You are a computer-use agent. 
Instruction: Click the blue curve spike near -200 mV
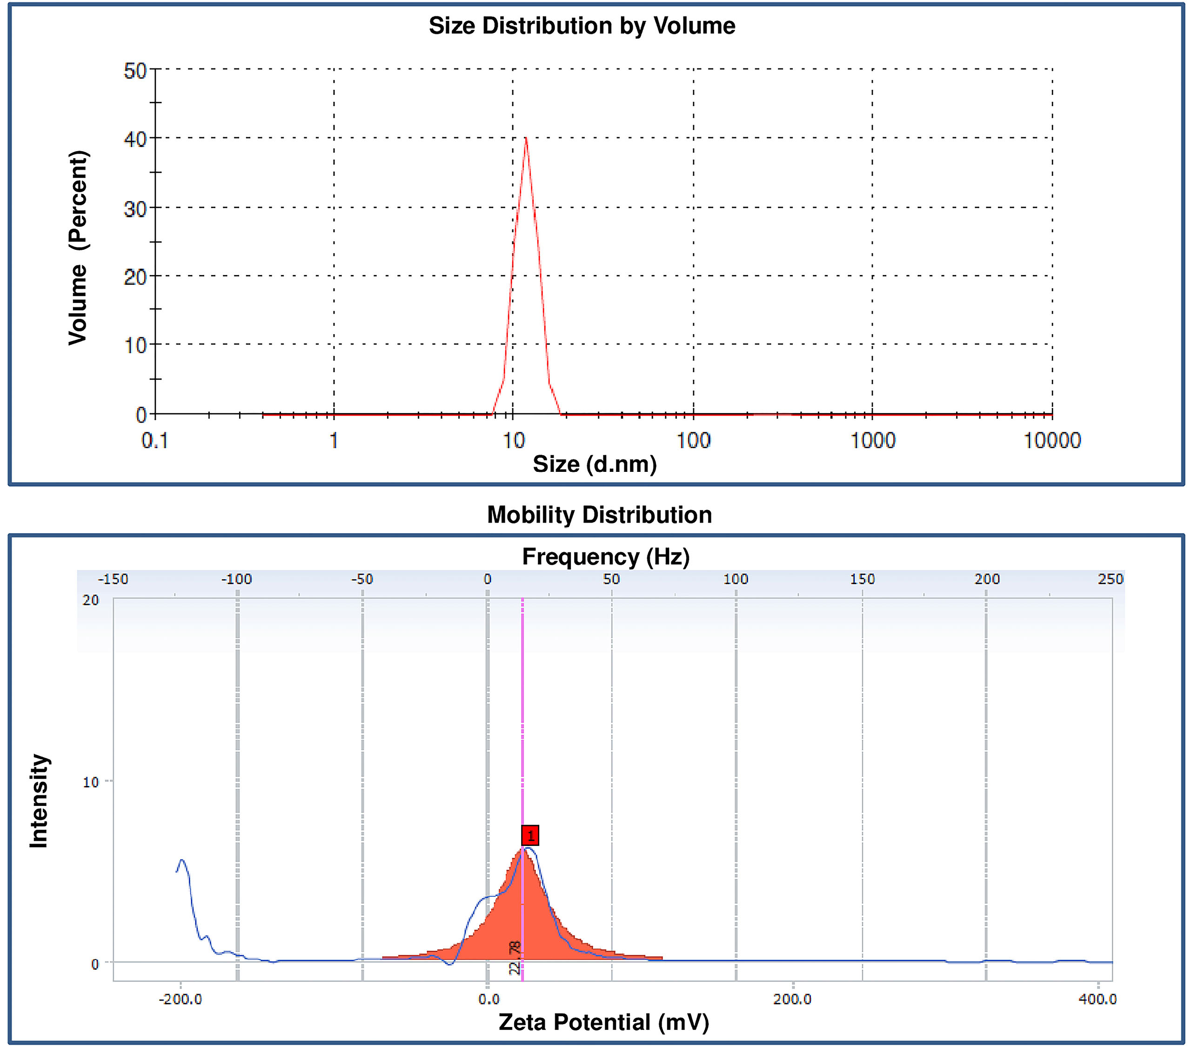tap(182, 860)
